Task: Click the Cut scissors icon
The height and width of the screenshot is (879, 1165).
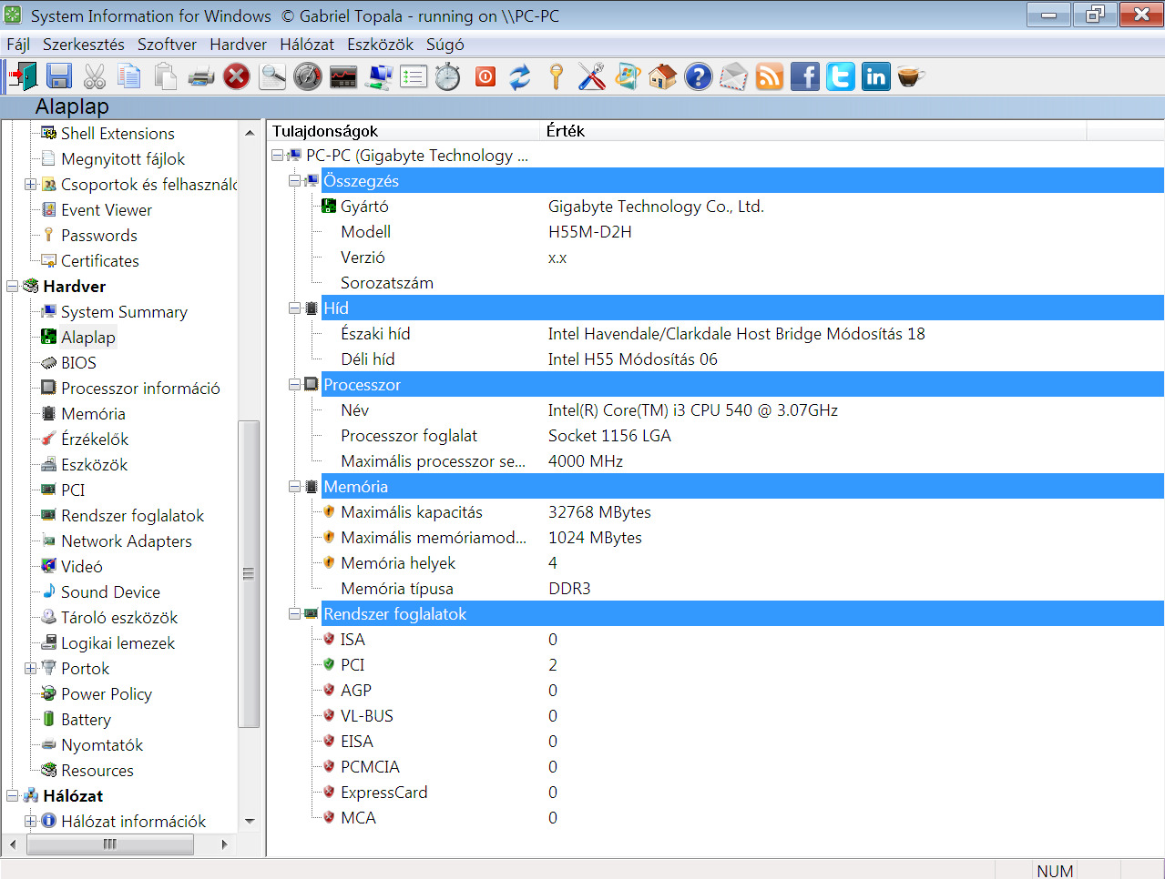Action: tap(95, 77)
